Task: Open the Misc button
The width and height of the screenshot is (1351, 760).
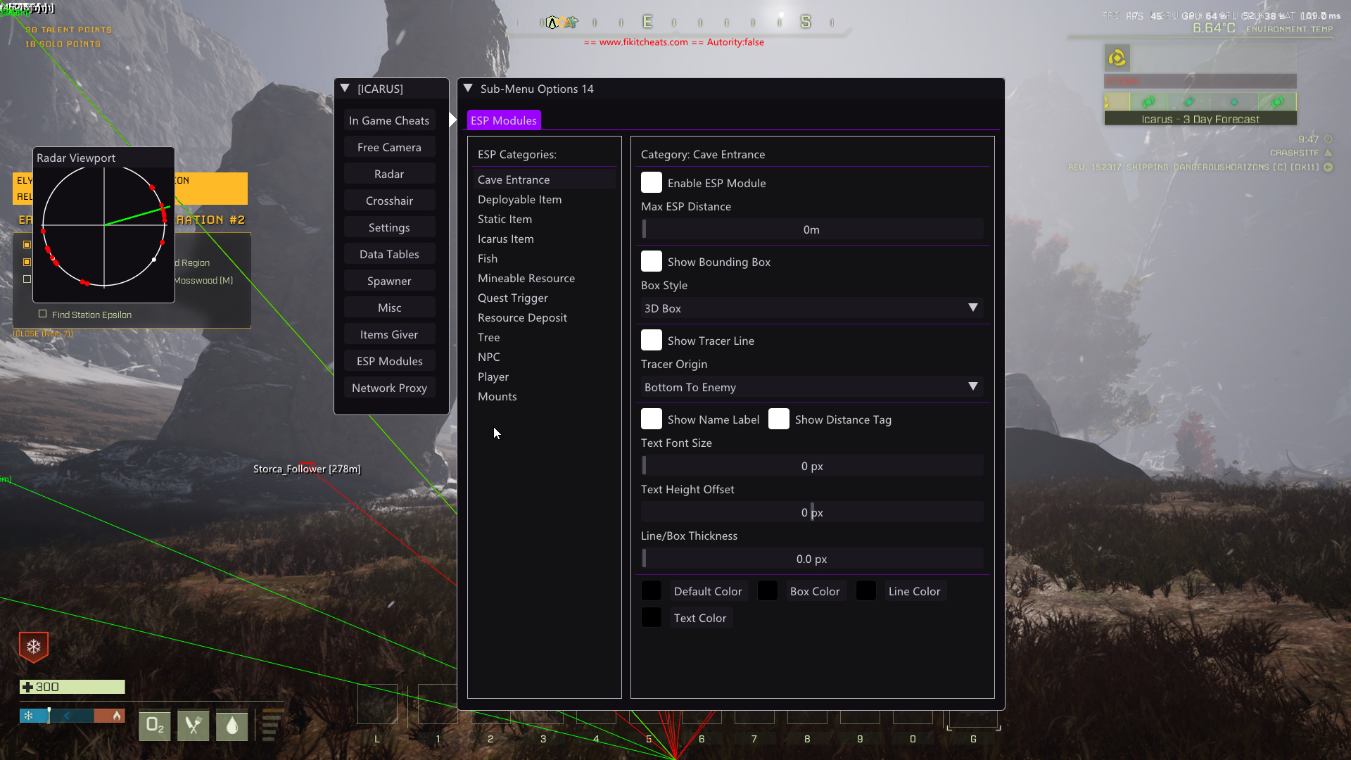Action: tap(389, 308)
